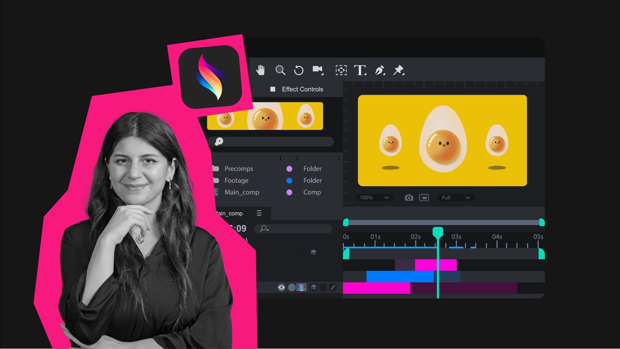Click the shy icon in timeline column header

pos(313,253)
